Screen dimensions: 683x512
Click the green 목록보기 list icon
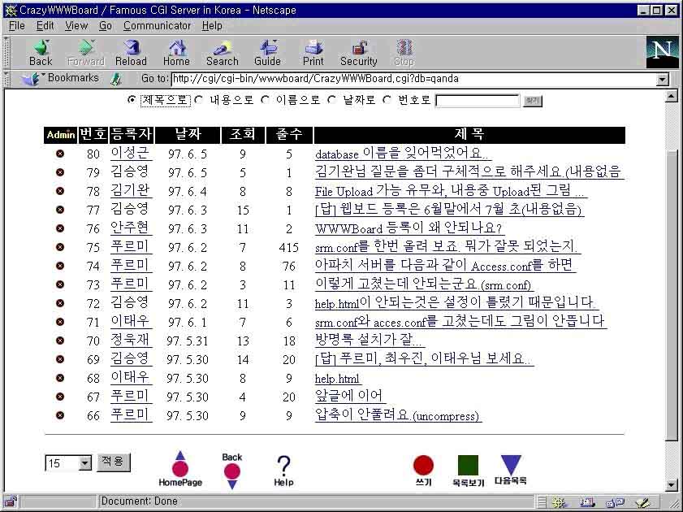point(469,471)
